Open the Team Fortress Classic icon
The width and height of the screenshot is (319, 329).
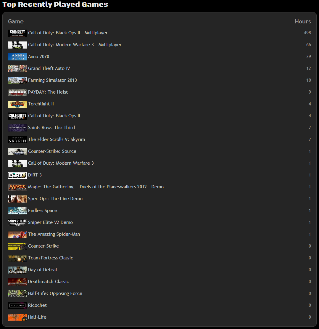(x=17, y=258)
